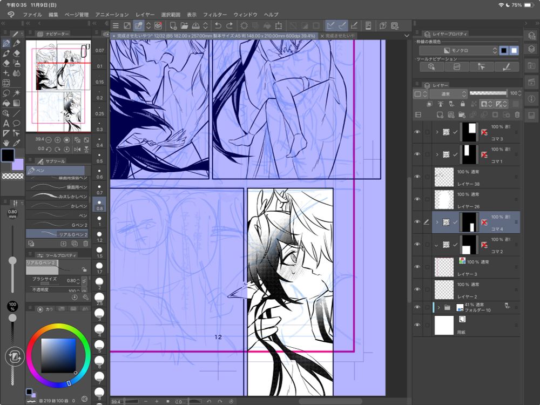Open the canvas tab list chevron
This screenshot has width=540, height=405.
(407, 36)
